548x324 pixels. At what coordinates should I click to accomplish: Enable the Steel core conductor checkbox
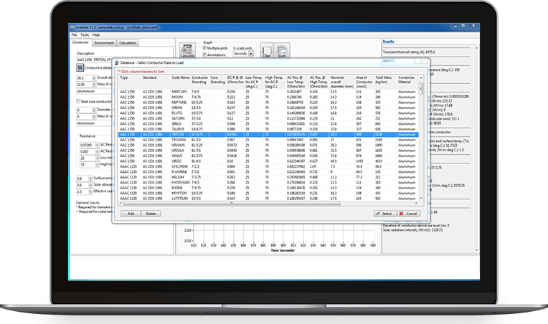click(78, 101)
